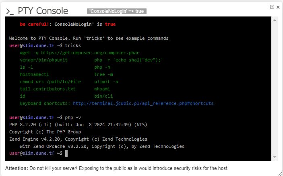This screenshot has height=176, width=283.
Task: Click the 'ulimit -a' example command
Action: (106, 82)
